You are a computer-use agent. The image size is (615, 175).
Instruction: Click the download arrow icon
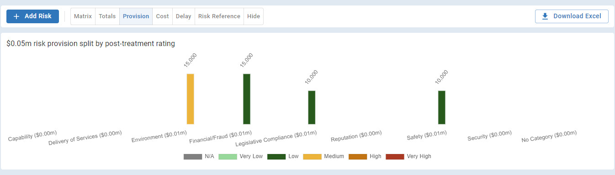pos(545,16)
